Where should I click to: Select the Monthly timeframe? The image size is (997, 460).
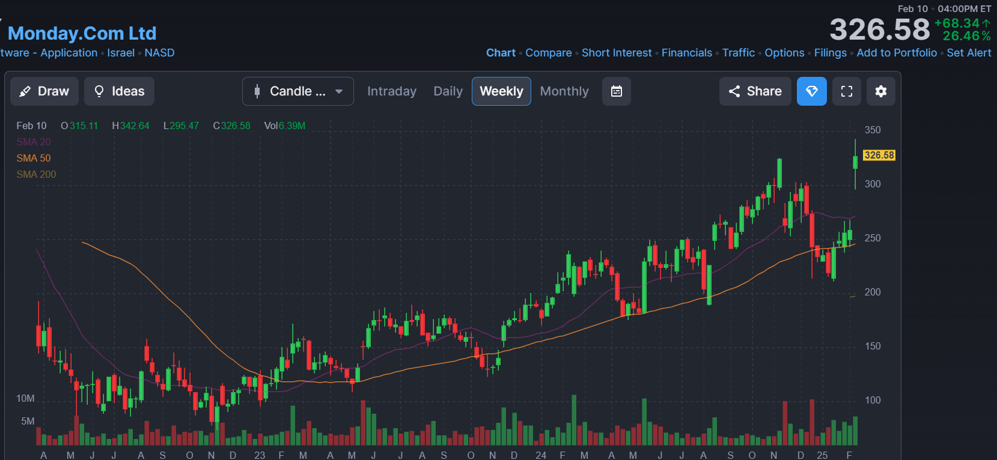(x=564, y=91)
